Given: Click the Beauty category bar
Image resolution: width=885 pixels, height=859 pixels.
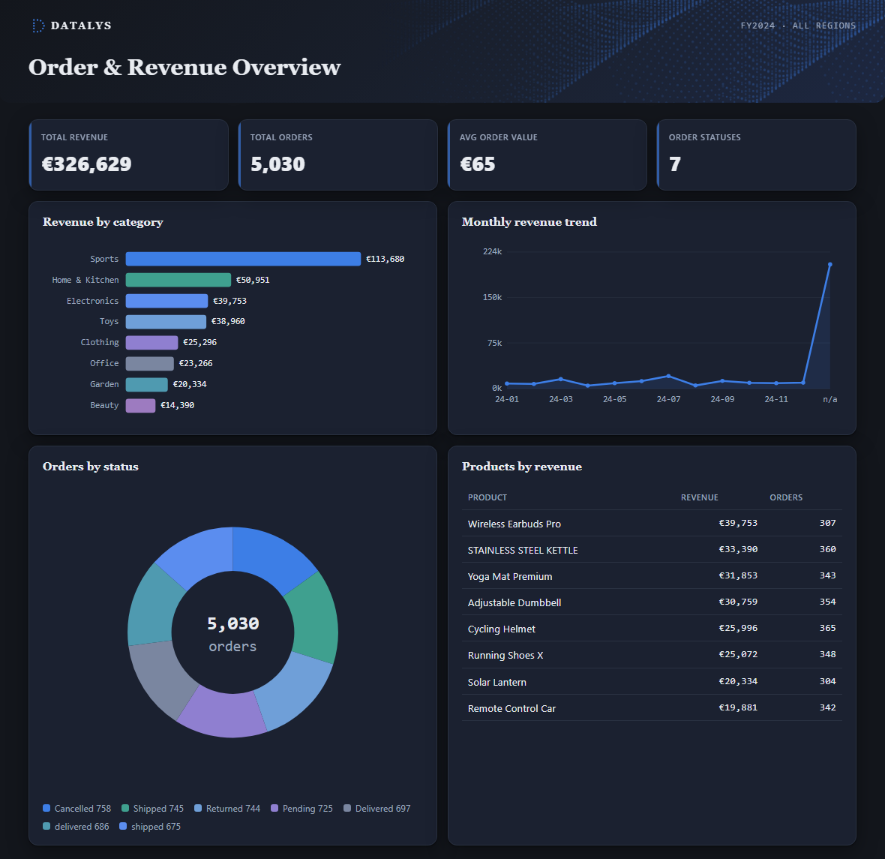Looking at the screenshot, I should click(x=140, y=405).
